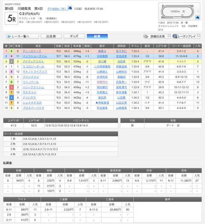Select ワイド payout 880円 for 8-11
Screen dimensions: 205x224
click(24, 209)
